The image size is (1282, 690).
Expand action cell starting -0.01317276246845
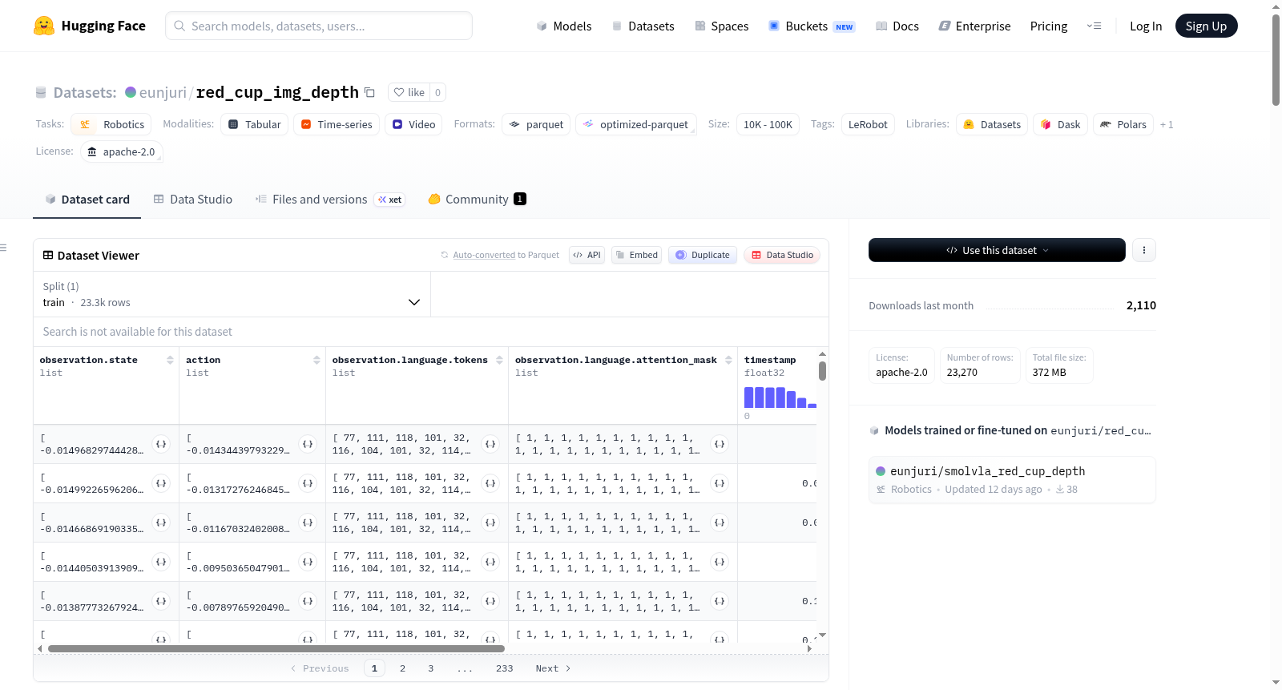point(308,483)
